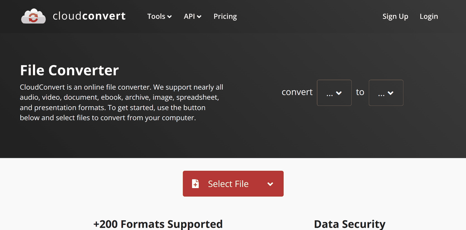
Task: Click the Data Security heading
Action: coord(349,224)
